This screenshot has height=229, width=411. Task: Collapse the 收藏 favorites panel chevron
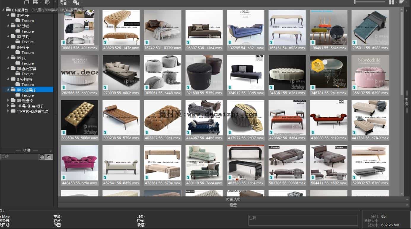tap(51, 150)
